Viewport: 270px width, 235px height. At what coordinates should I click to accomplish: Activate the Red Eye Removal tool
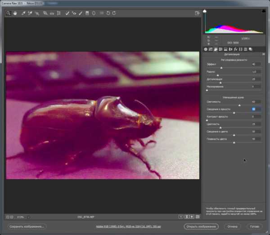coord(74,13)
